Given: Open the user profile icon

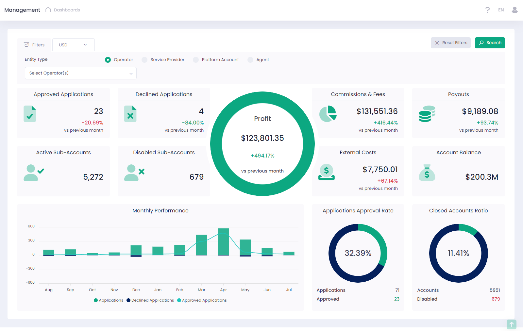Looking at the screenshot, I should click(515, 10).
